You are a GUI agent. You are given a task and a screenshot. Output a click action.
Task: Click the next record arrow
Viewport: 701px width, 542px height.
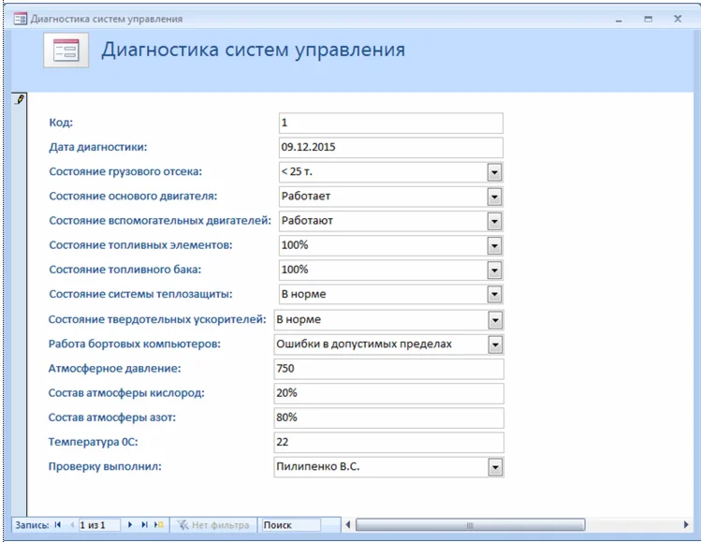click(130, 525)
